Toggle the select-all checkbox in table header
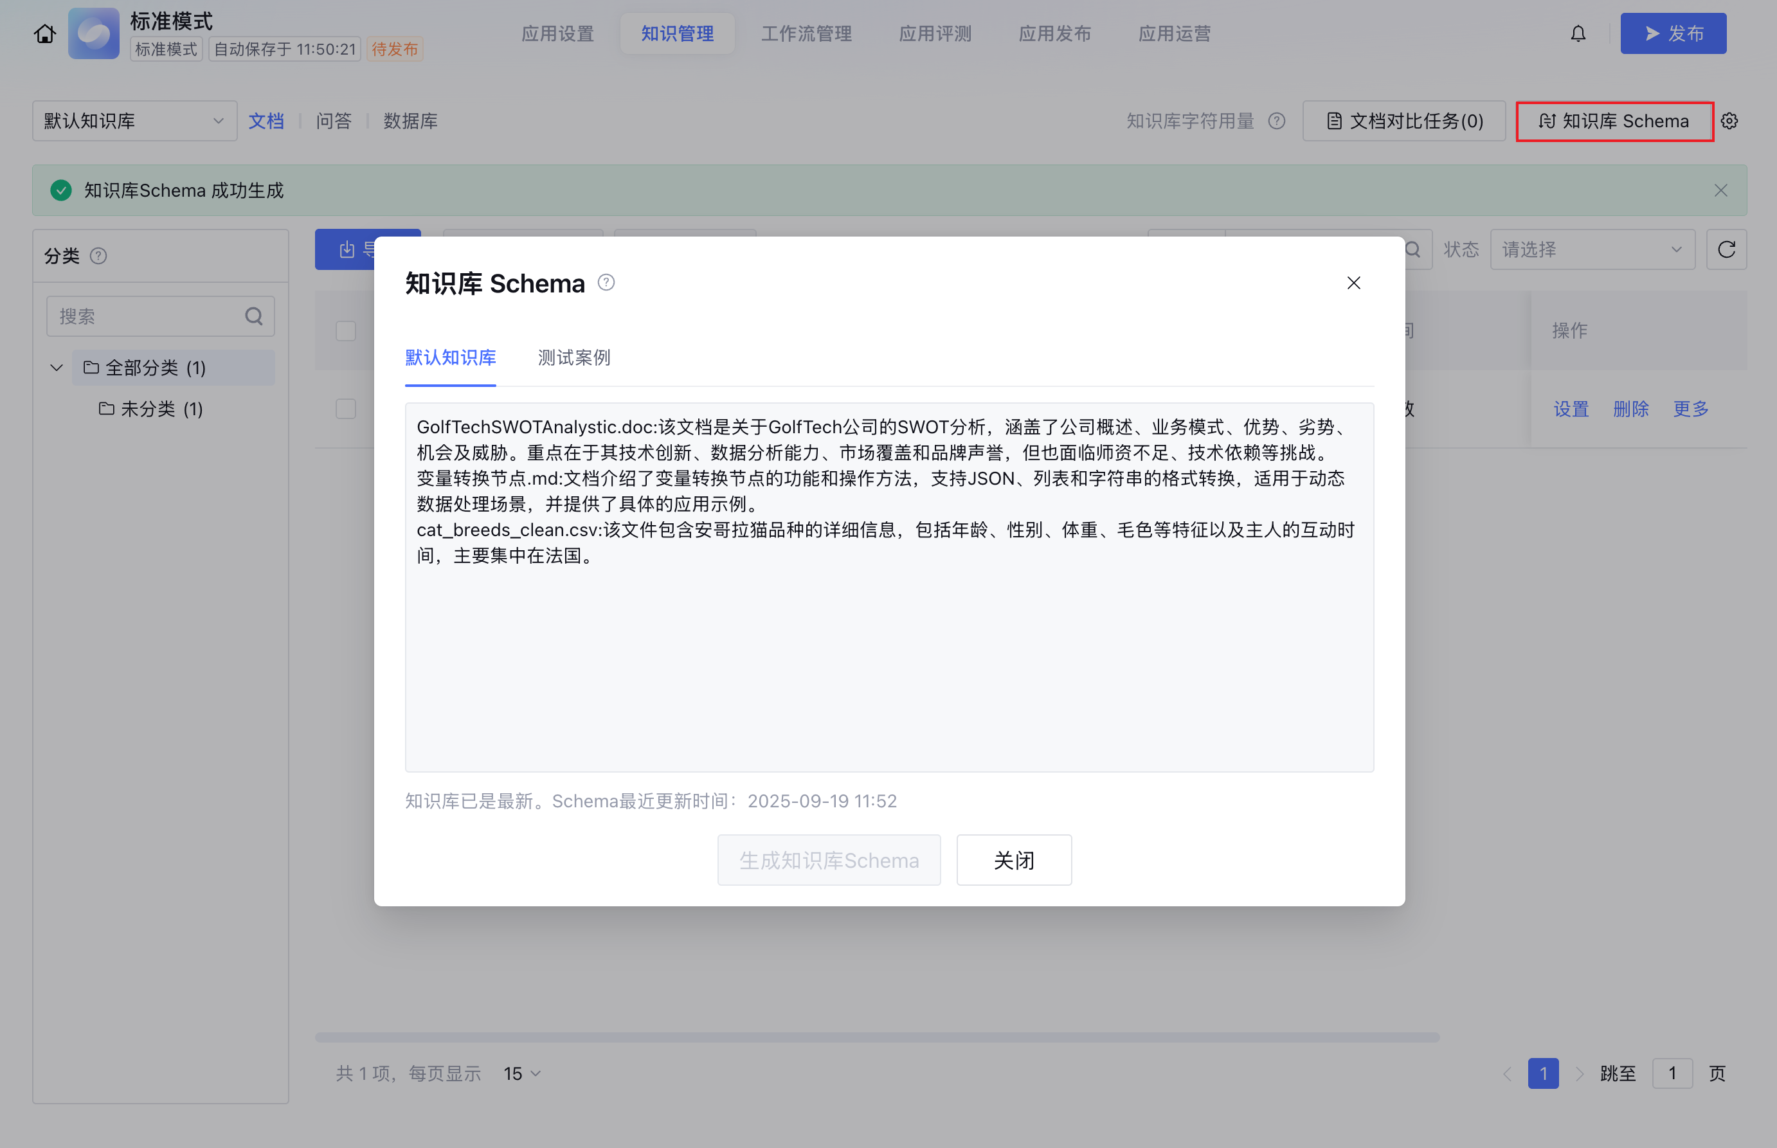 346,331
